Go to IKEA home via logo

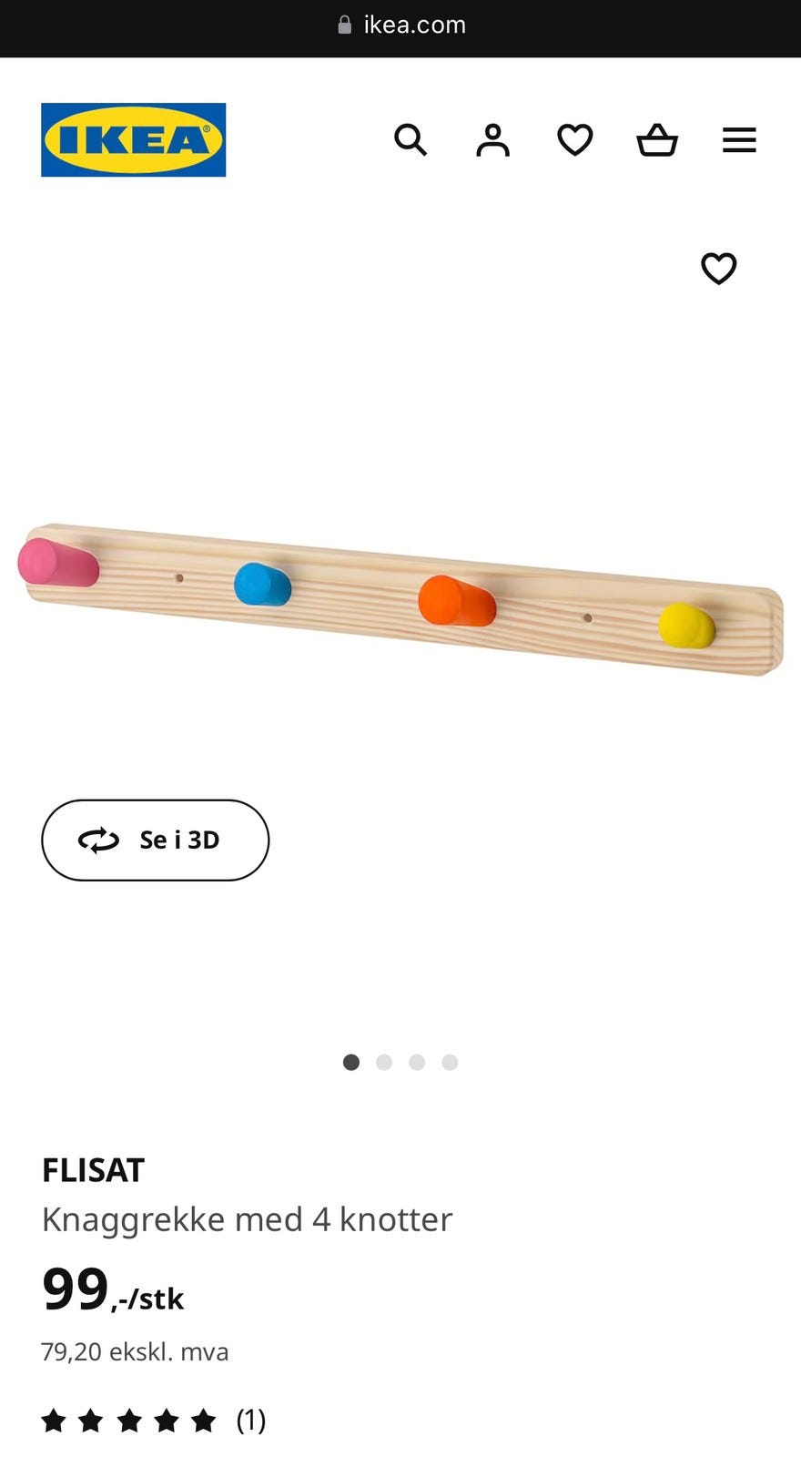pyautogui.click(x=133, y=139)
